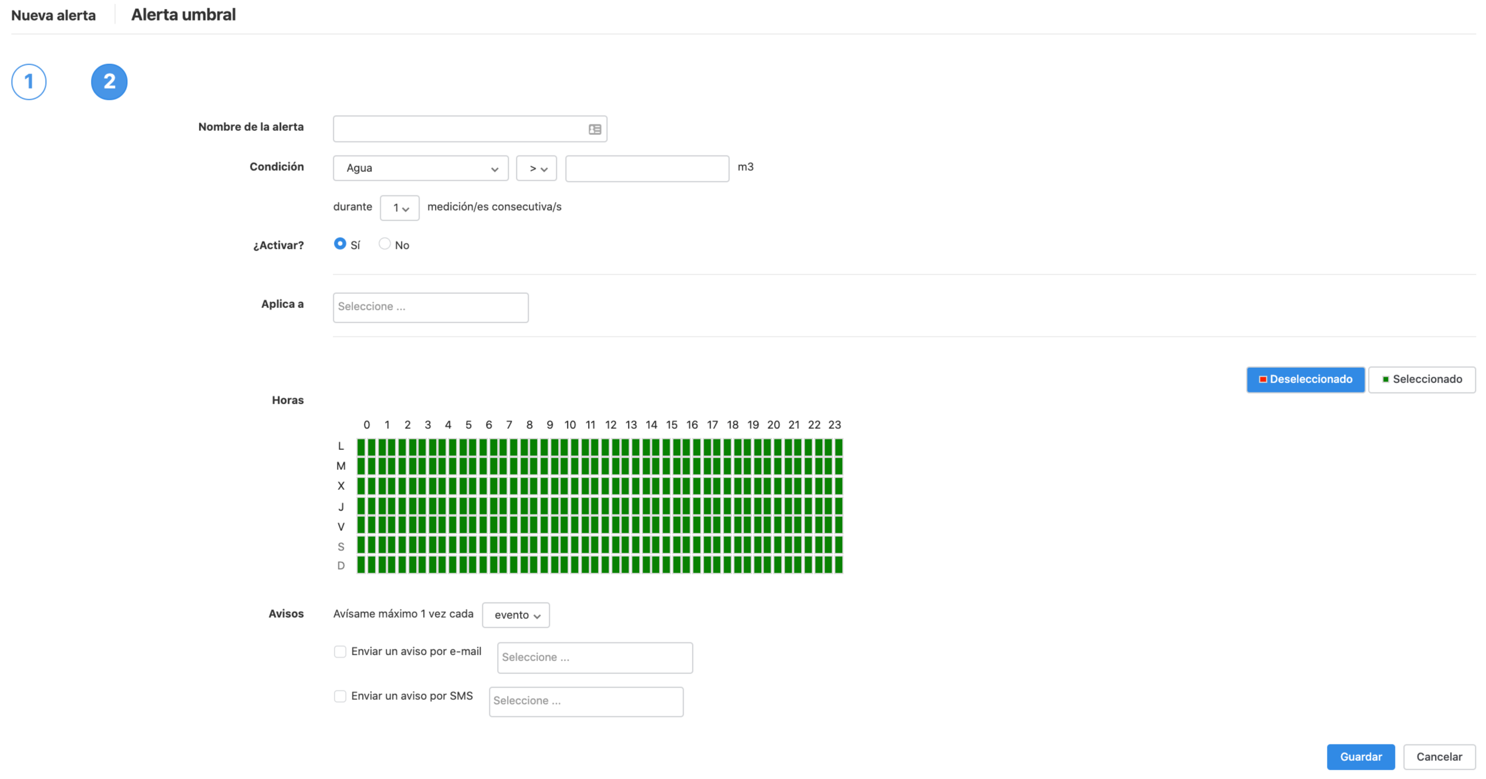The width and height of the screenshot is (1486, 779).
Task: Click hour column header 12
Action: click(611, 425)
